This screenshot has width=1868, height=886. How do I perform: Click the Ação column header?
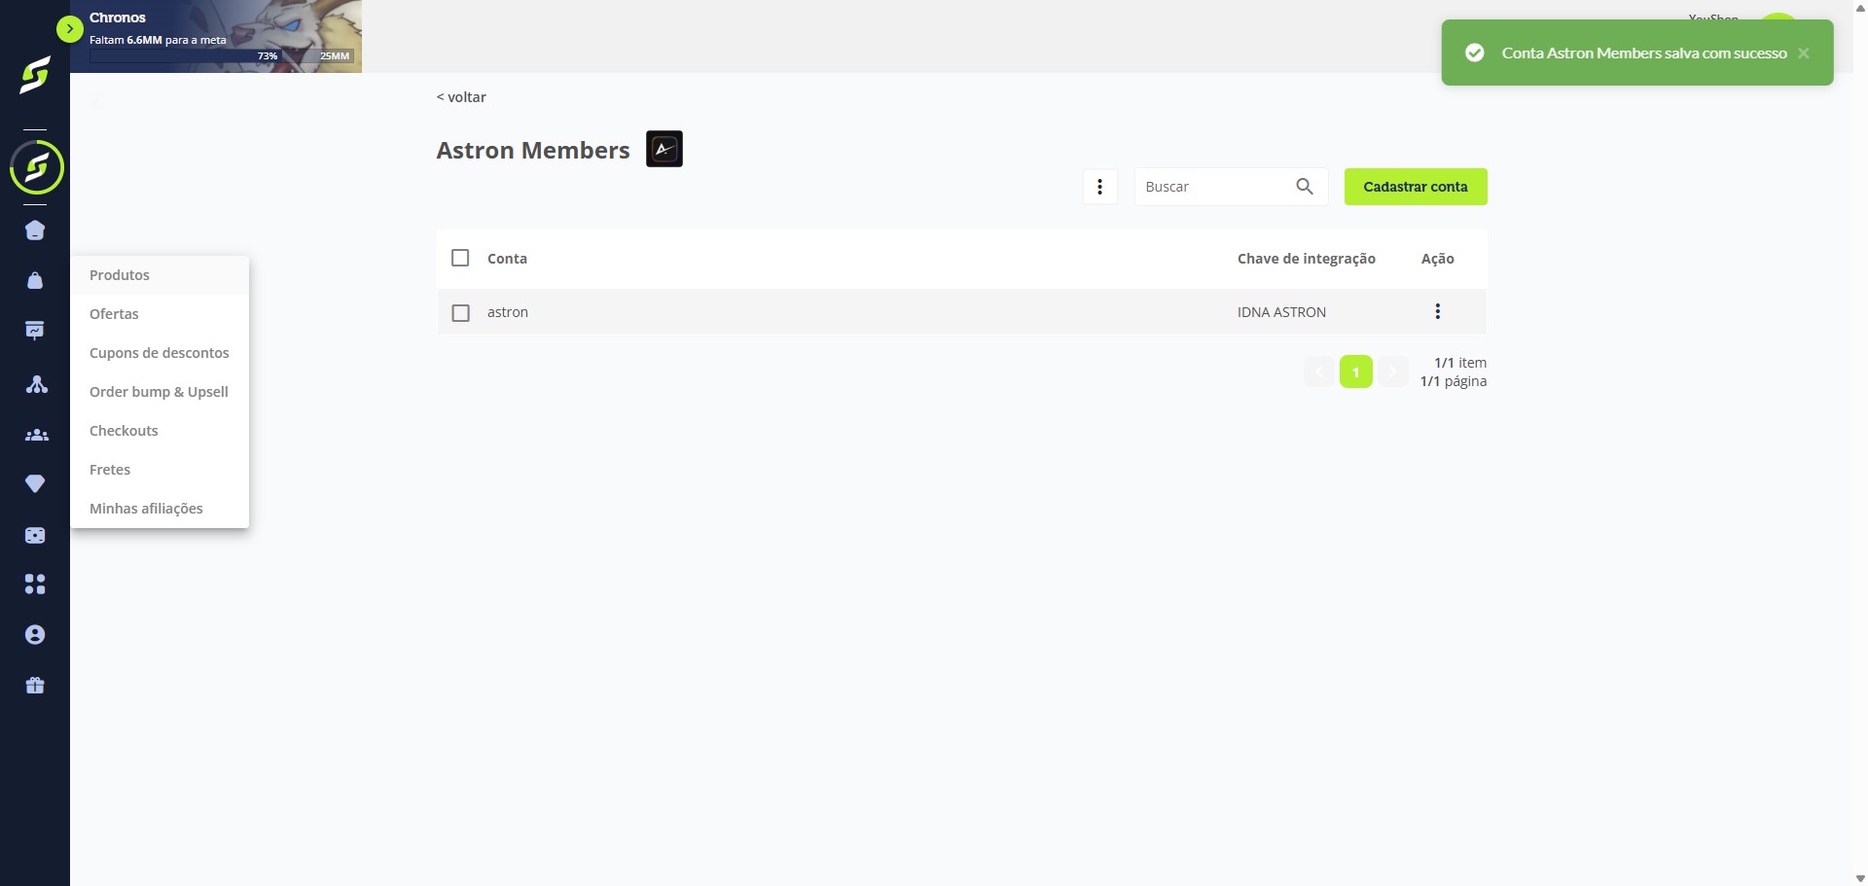coord(1438,259)
